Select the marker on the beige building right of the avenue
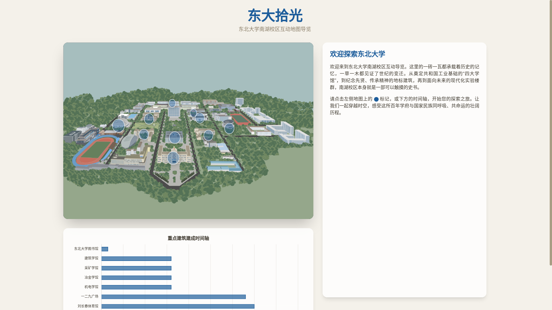The height and width of the screenshot is (310, 552). pyautogui.click(x=208, y=135)
